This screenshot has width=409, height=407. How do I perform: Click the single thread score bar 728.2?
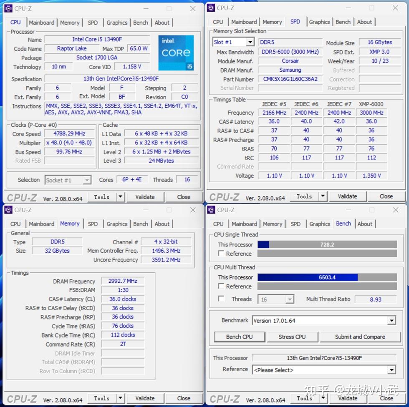pos(327,244)
